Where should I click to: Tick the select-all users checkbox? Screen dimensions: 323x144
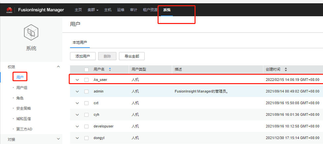pyautogui.click(x=86, y=70)
